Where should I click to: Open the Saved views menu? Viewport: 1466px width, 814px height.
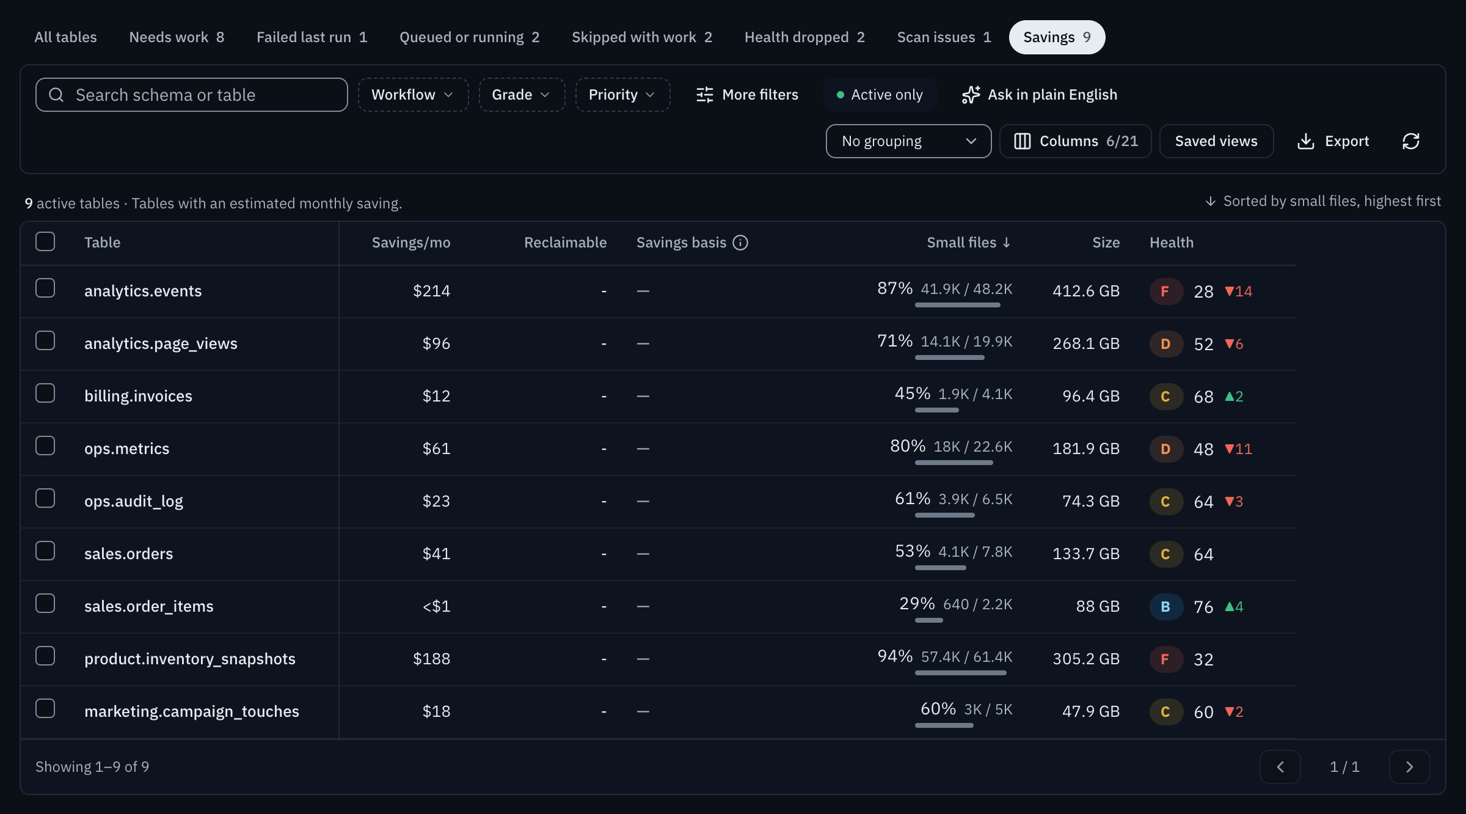pos(1216,141)
